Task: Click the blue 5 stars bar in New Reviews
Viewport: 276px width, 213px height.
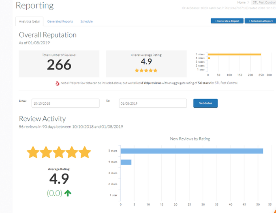Action: [x=192, y=151]
